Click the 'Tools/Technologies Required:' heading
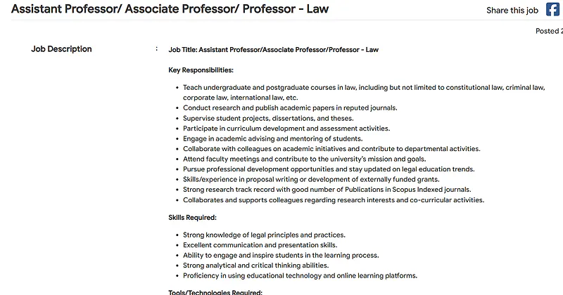Image resolution: width=563 pixels, height=295 pixels. click(x=215, y=291)
